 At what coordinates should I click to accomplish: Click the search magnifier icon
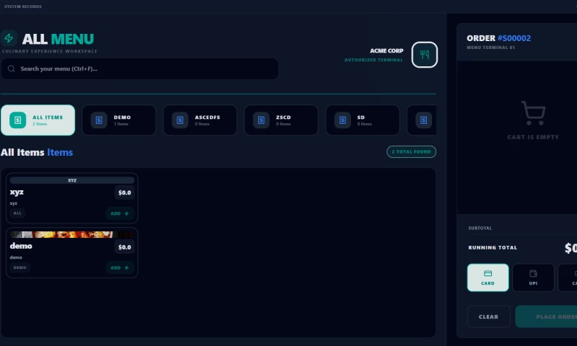click(x=12, y=68)
